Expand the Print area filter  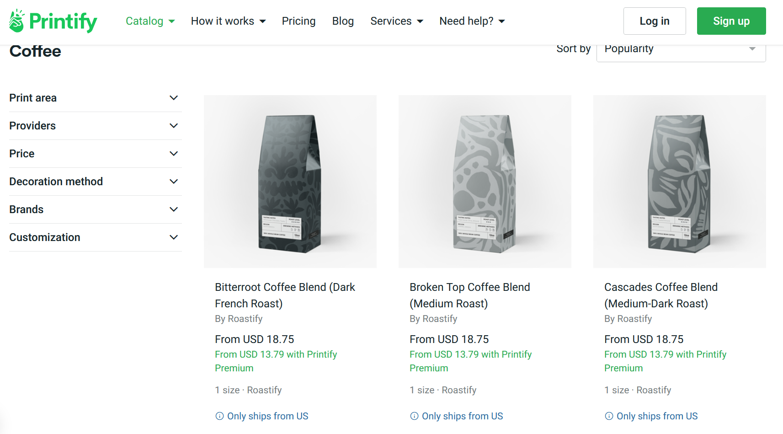174,97
